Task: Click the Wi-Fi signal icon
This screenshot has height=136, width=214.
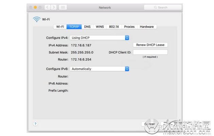Action: tap(37, 19)
